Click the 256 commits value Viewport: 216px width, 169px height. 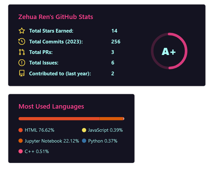point(116,41)
